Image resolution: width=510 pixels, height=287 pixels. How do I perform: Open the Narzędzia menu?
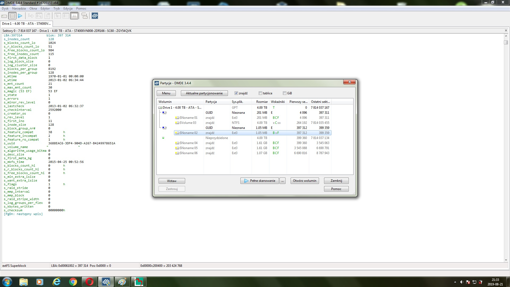[x=19, y=9]
